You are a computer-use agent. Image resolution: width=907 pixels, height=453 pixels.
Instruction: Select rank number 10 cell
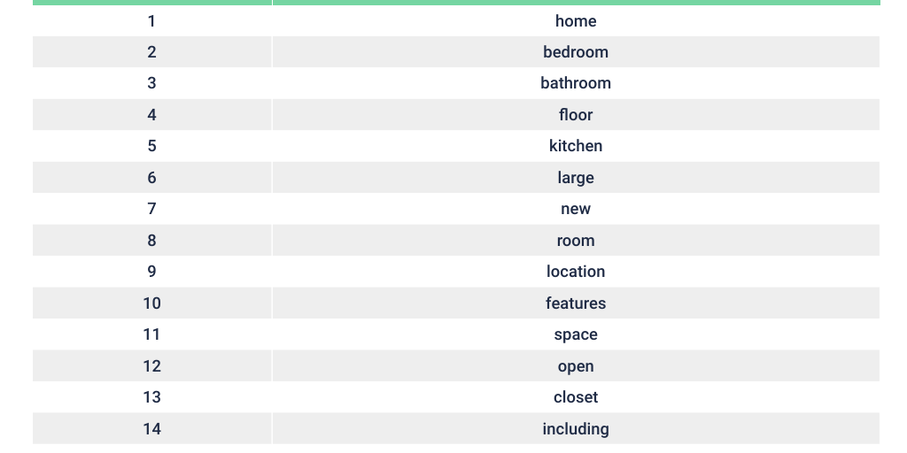click(x=151, y=303)
